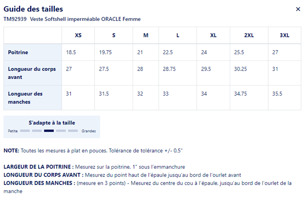This screenshot has width=304, height=200.
Task: Click the highlighted middle fit indicator segment
Action: (49, 131)
